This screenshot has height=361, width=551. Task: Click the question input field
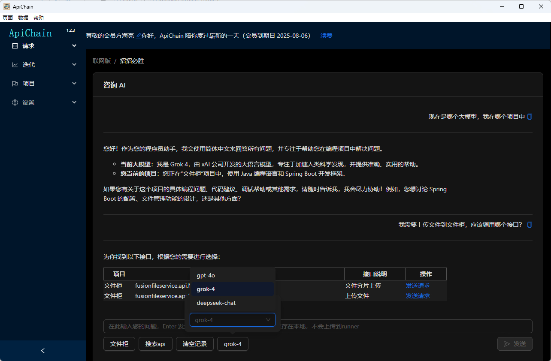click(x=142, y=326)
